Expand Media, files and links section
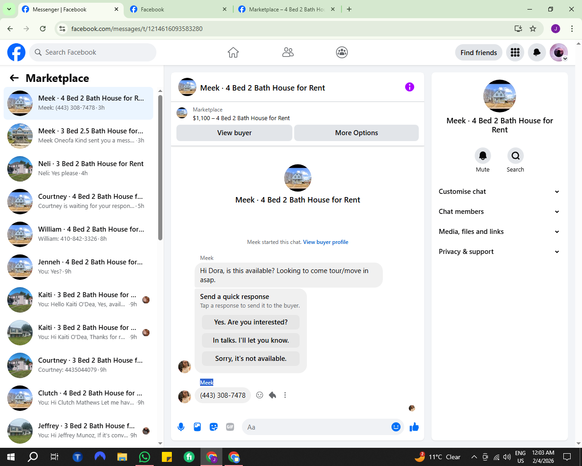Image resolution: width=582 pixels, height=466 pixels. pos(499,232)
